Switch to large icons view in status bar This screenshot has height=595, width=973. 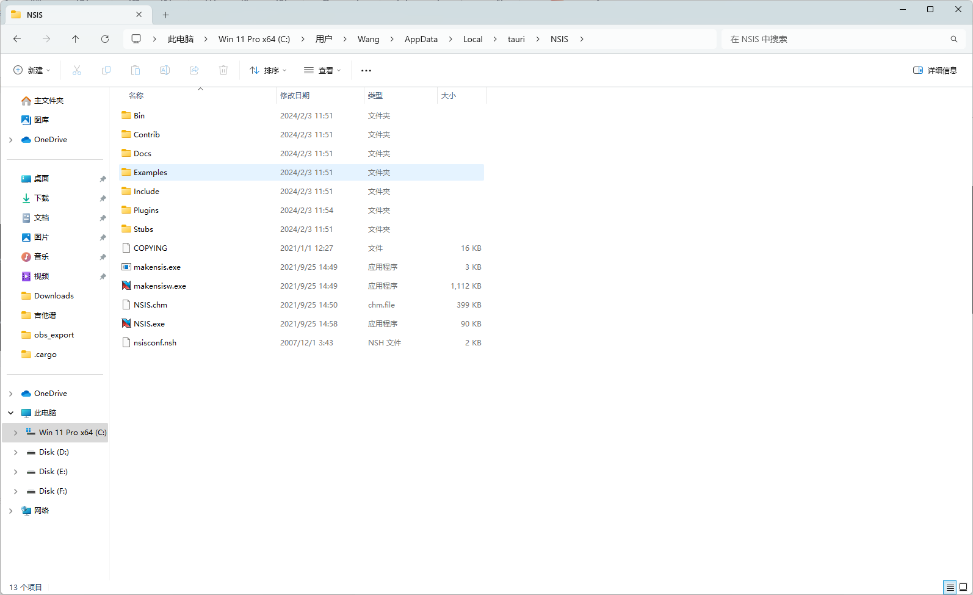tap(963, 588)
